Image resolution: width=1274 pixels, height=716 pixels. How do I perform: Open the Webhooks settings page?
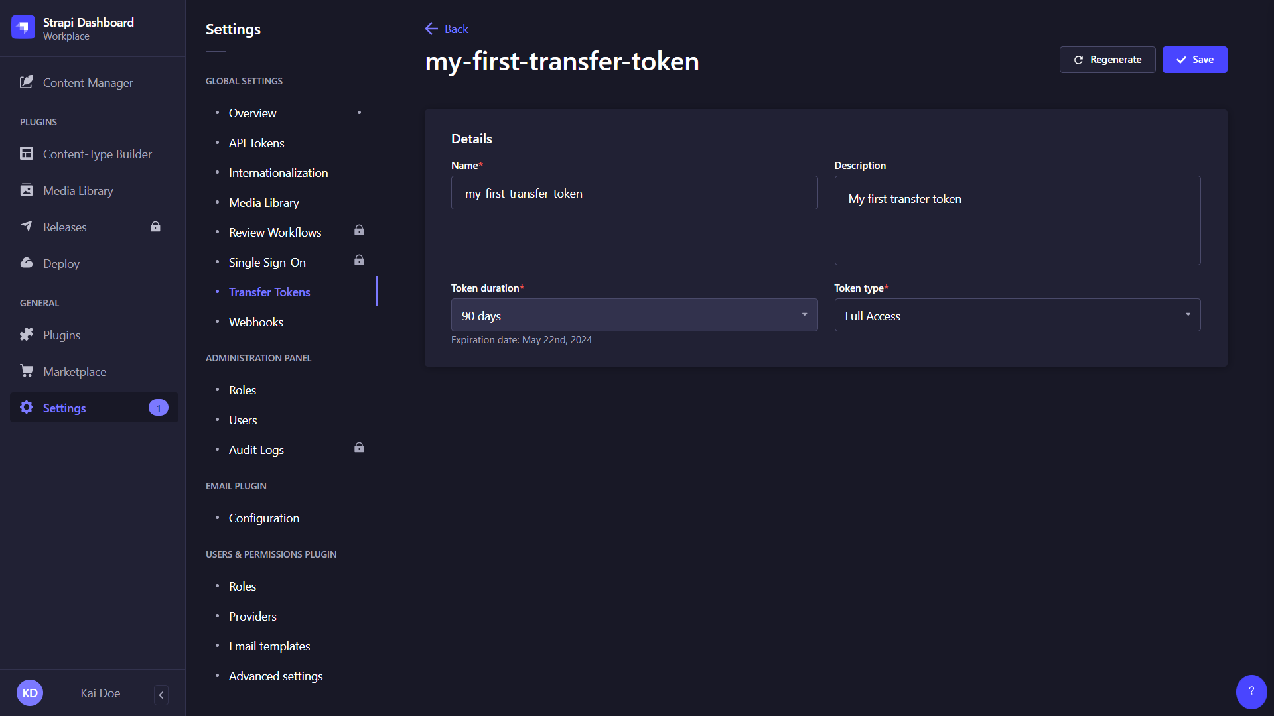256,322
